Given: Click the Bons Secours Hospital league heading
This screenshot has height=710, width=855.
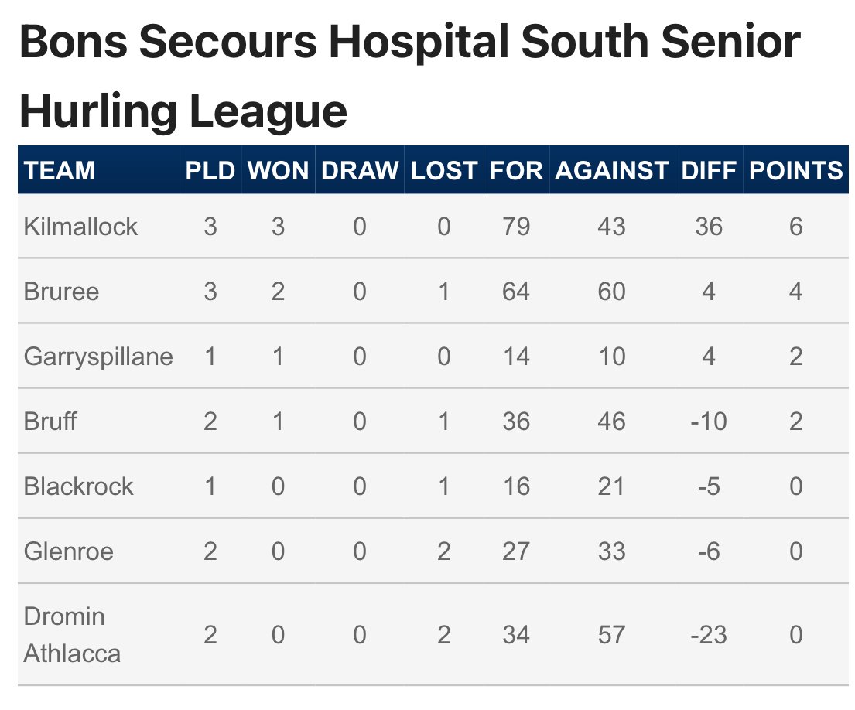Looking at the screenshot, I should 409,77.
